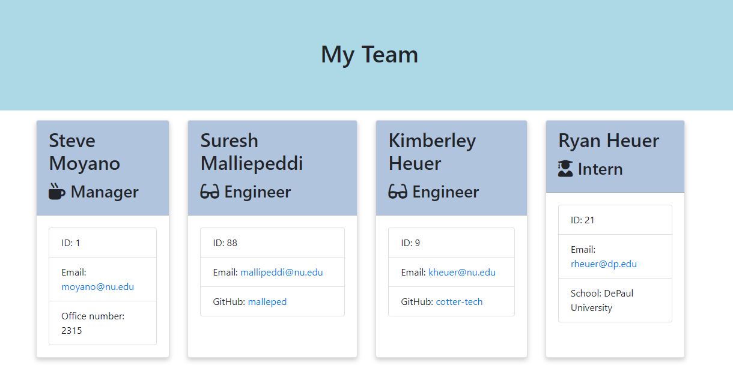
Task: Open the moyano@nu.edu email link
Action: [97, 287]
